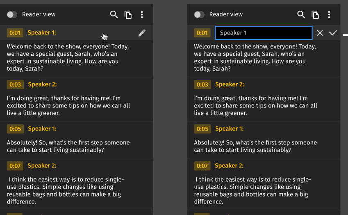Click the Speaker 2 label at 0:07 right panel

point(229,166)
